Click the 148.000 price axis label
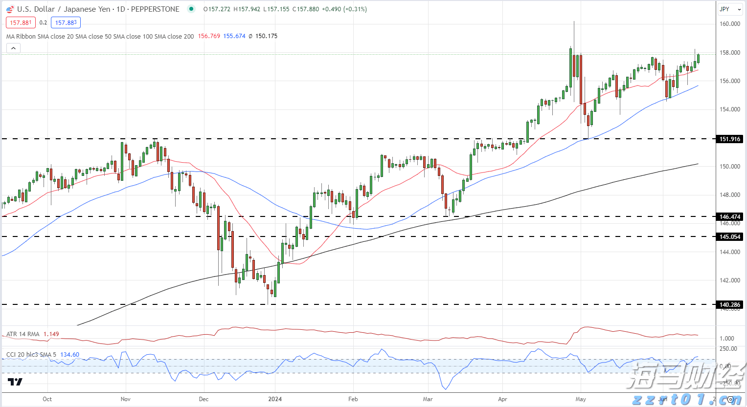This screenshot has width=747, height=407. pyautogui.click(x=730, y=195)
